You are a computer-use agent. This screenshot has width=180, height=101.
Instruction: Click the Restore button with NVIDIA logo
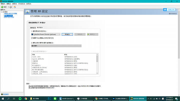coord(92,34)
